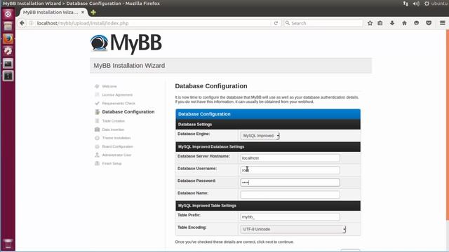
Task: Open System Settings launcher icon
Action: [x=8, y=51]
